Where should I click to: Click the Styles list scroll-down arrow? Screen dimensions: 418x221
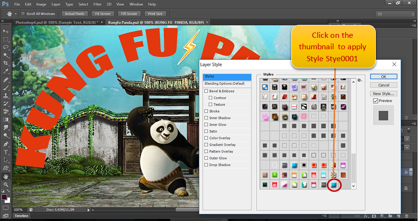coord(354,186)
